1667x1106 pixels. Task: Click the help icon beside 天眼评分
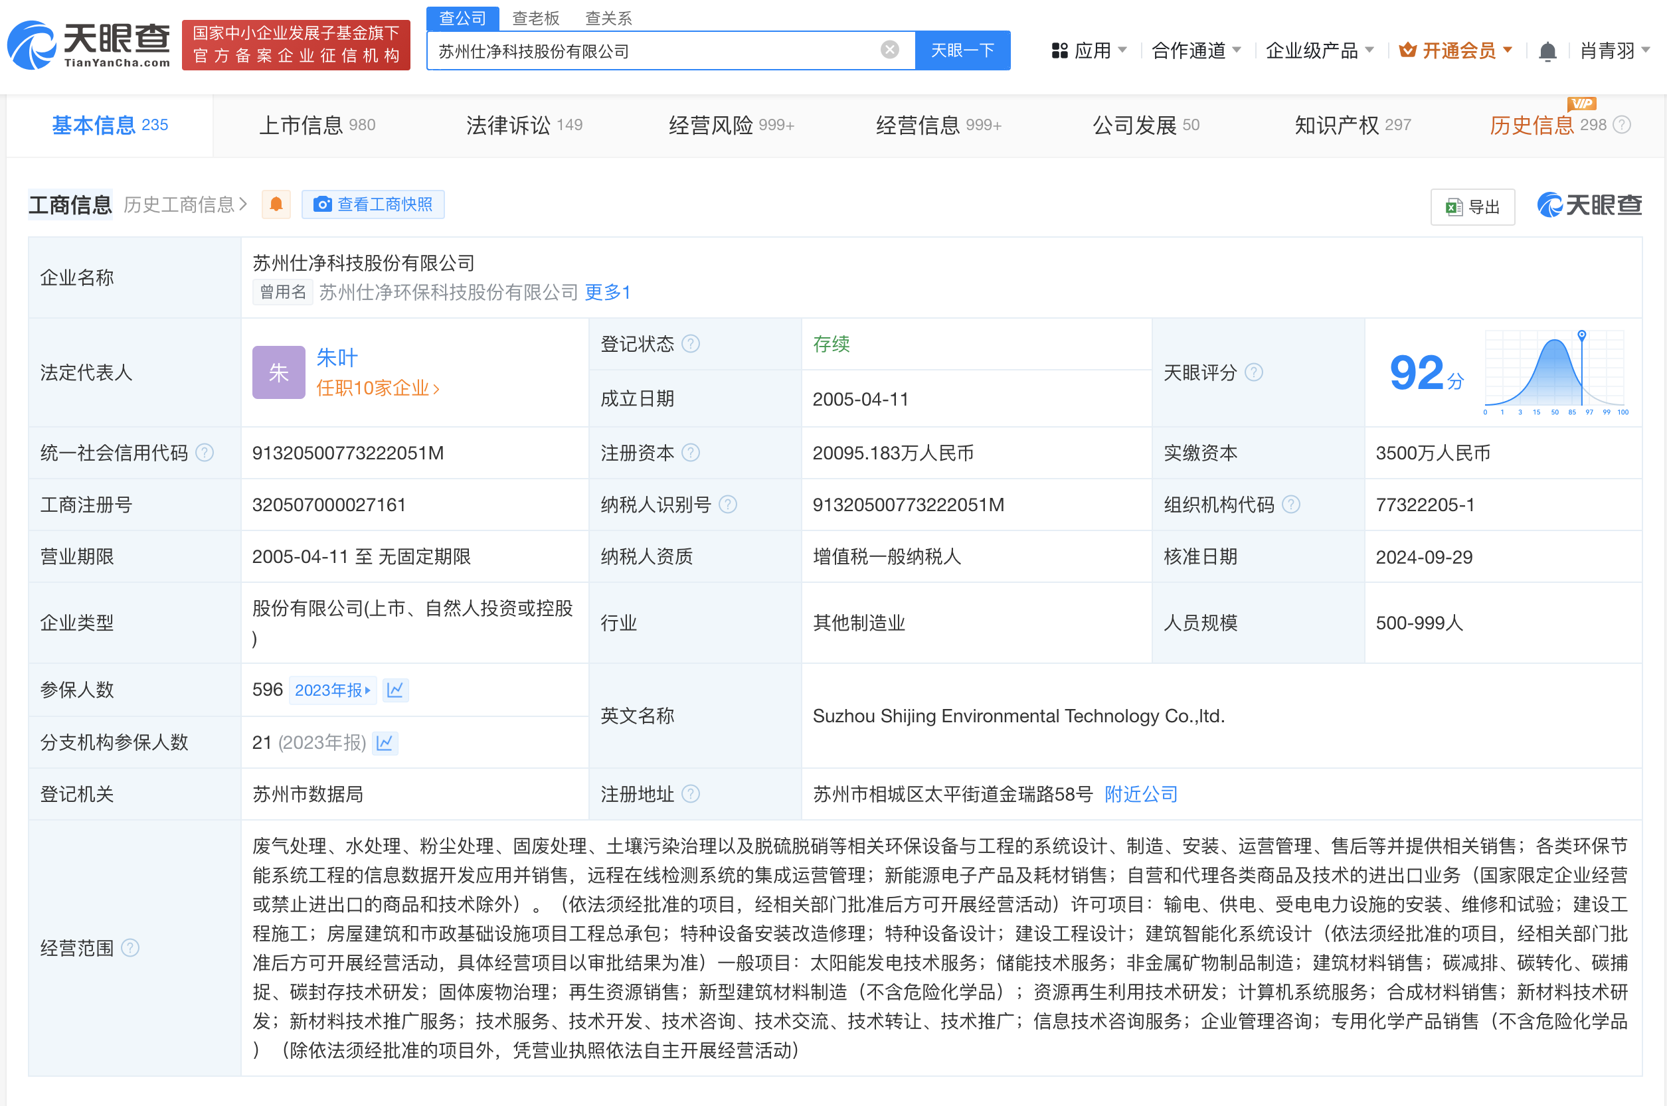[1254, 372]
